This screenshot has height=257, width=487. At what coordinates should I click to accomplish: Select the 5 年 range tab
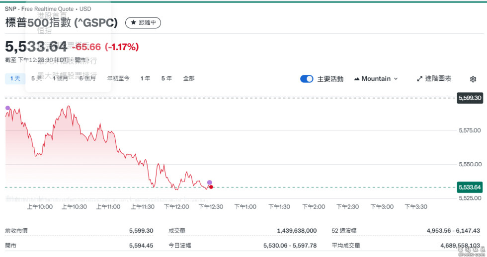pyautogui.click(x=166, y=78)
